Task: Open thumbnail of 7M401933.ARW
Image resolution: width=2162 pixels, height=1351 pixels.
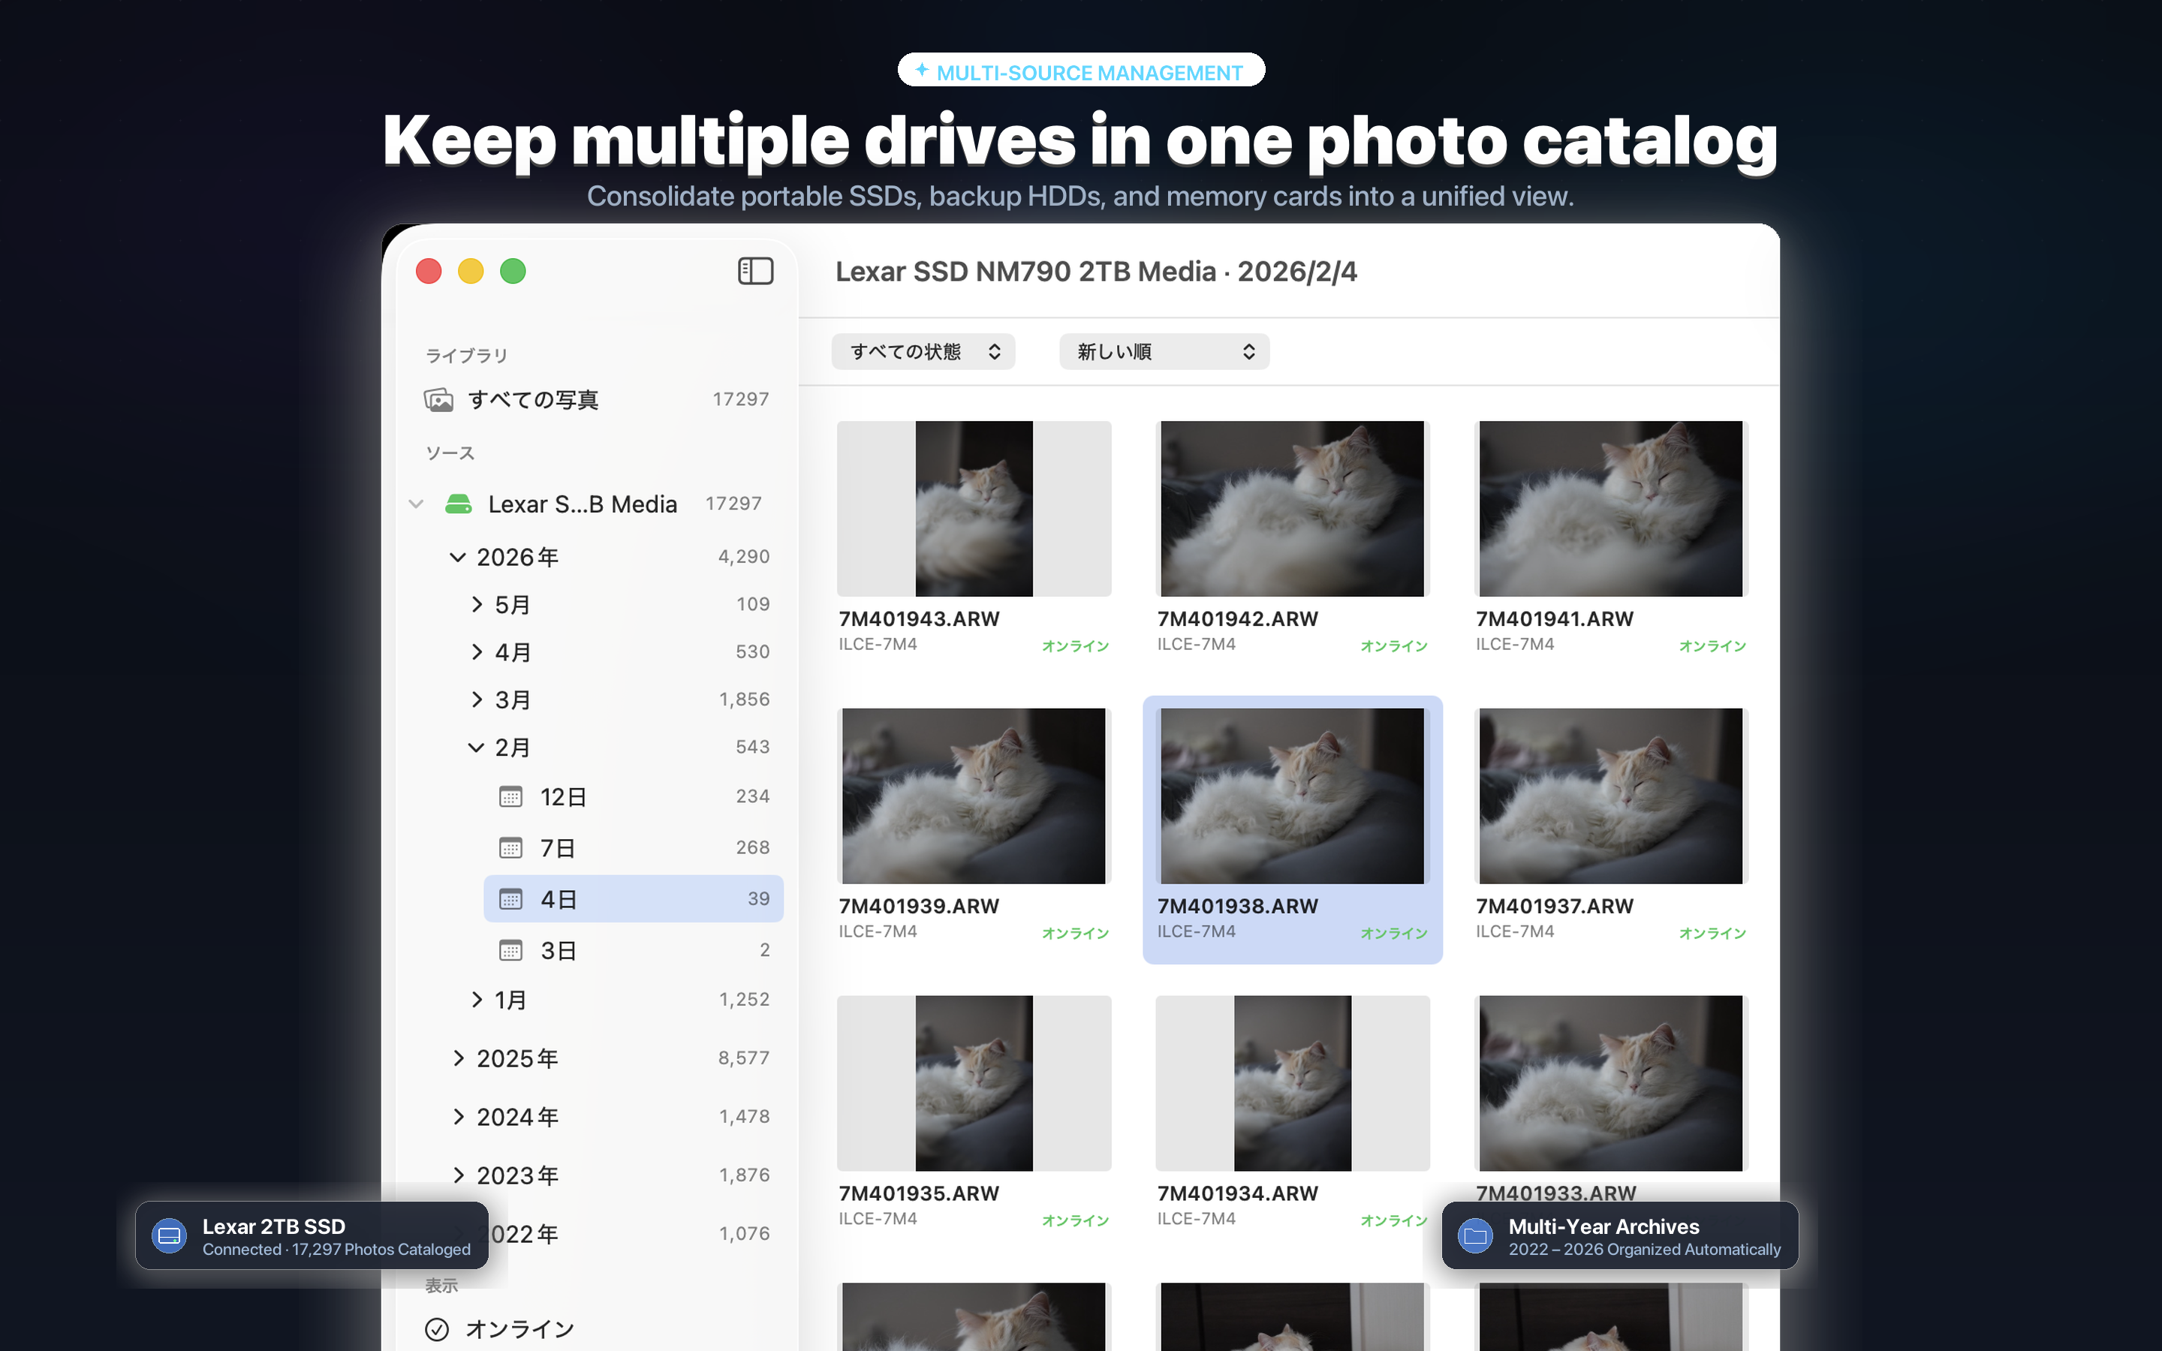Action: pyautogui.click(x=1611, y=1083)
